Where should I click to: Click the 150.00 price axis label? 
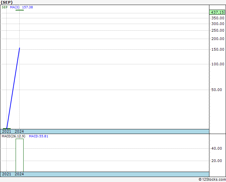click(x=218, y=49)
